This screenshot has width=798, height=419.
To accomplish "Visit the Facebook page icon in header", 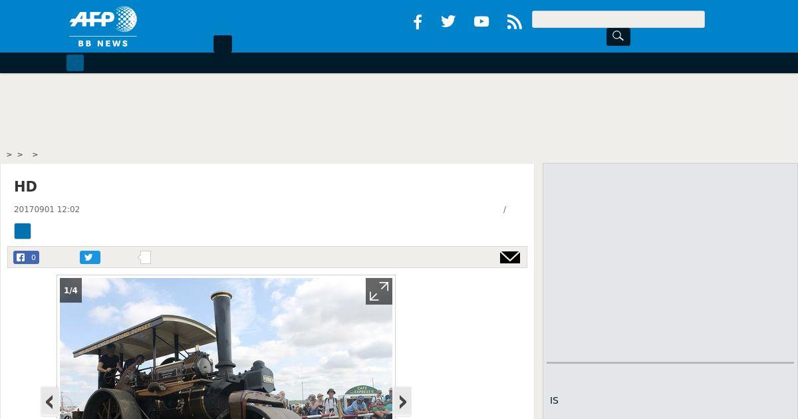I will pyautogui.click(x=418, y=22).
